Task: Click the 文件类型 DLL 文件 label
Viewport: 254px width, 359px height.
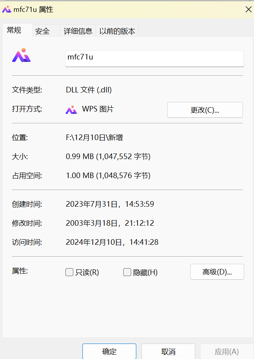Action: (88, 90)
